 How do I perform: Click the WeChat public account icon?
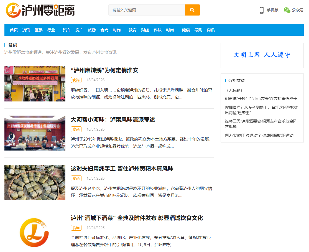tap(287, 10)
